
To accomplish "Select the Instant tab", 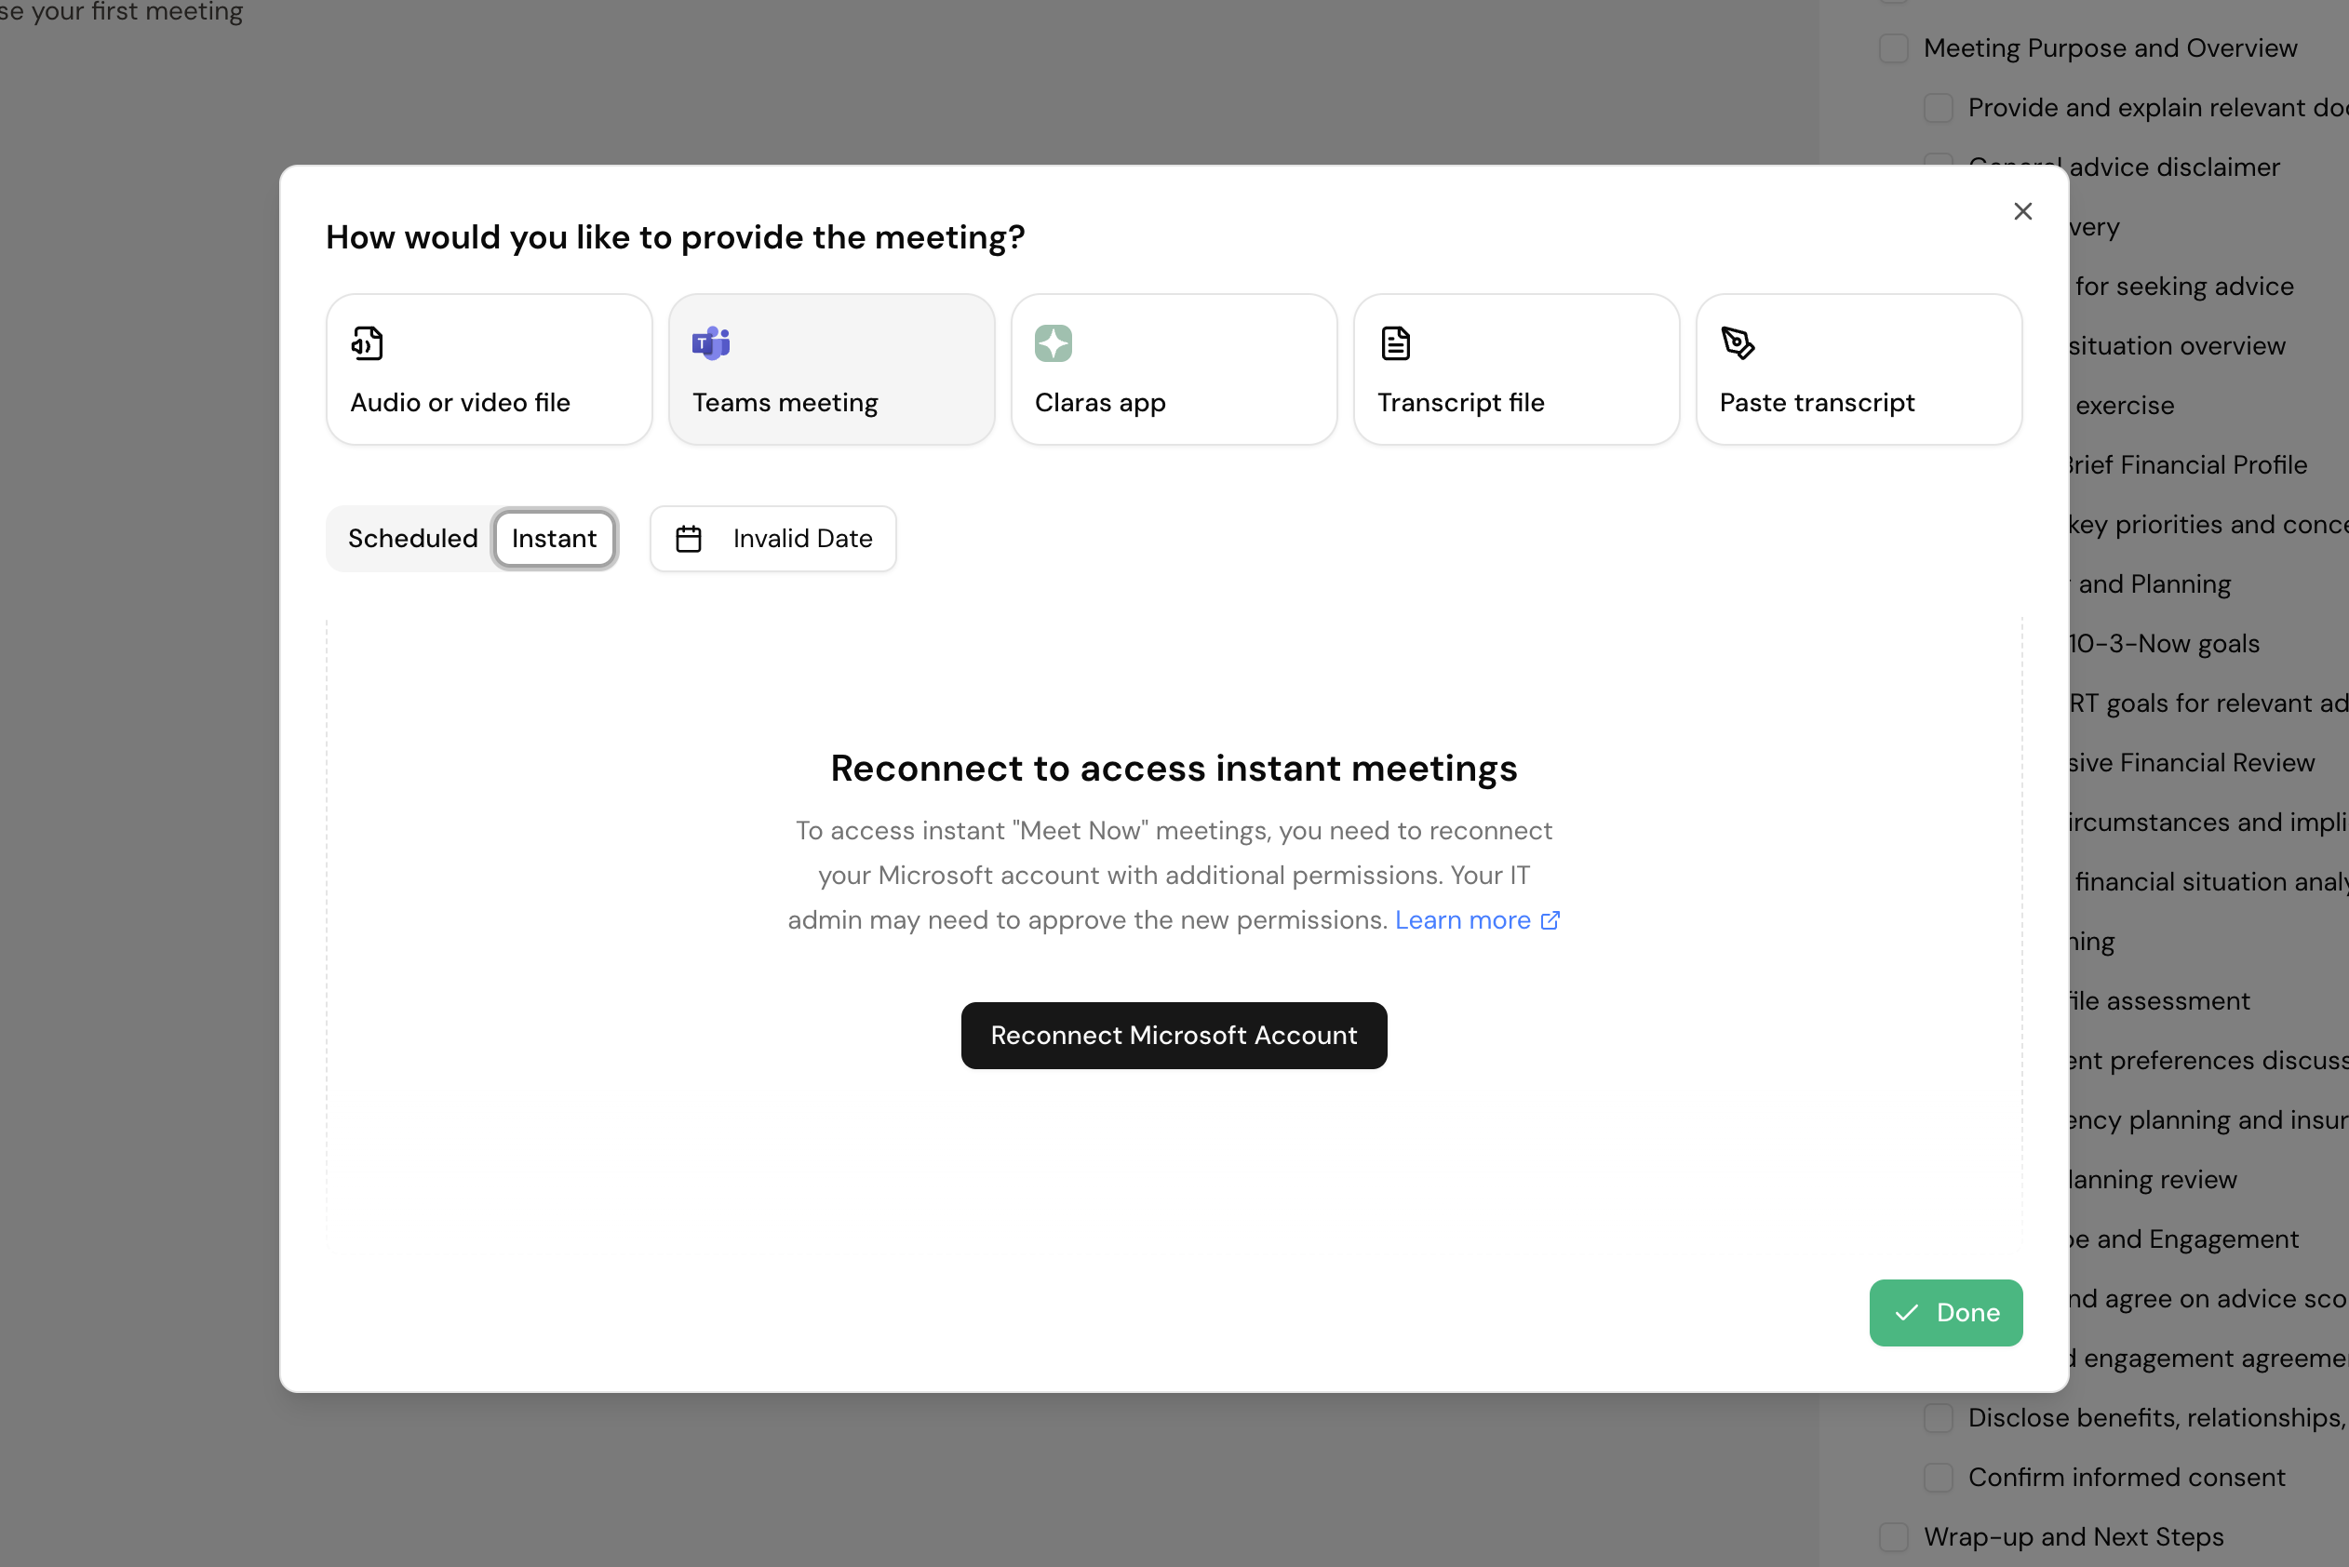I will pyautogui.click(x=554, y=539).
